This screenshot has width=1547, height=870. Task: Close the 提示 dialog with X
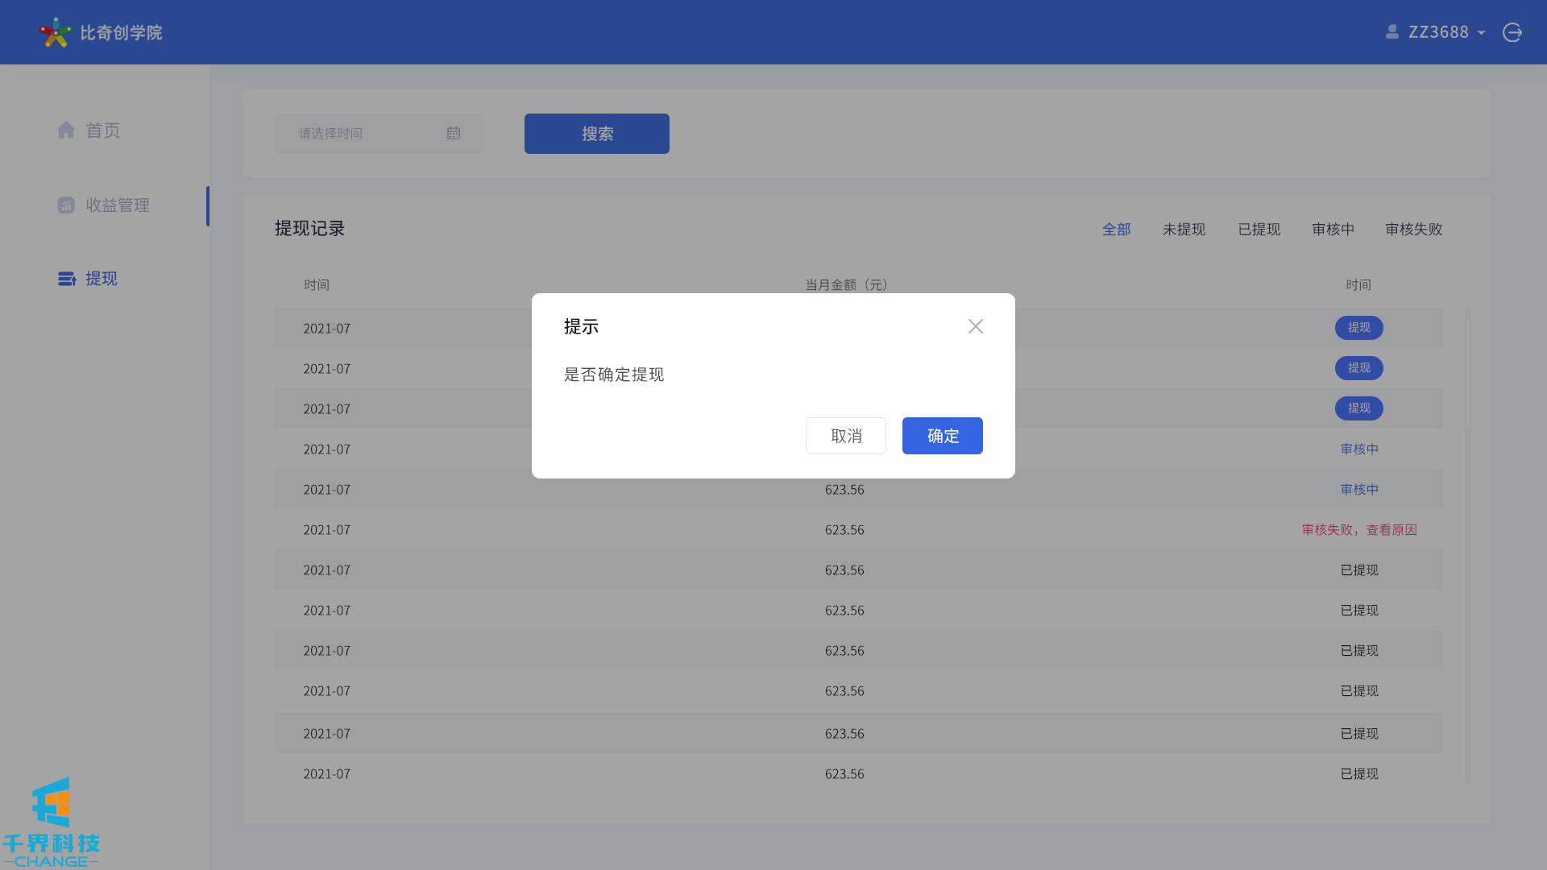[975, 326]
